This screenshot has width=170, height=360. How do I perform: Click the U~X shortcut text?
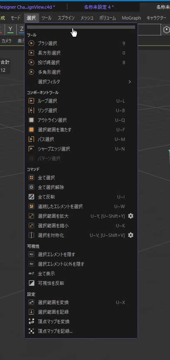[121, 302]
